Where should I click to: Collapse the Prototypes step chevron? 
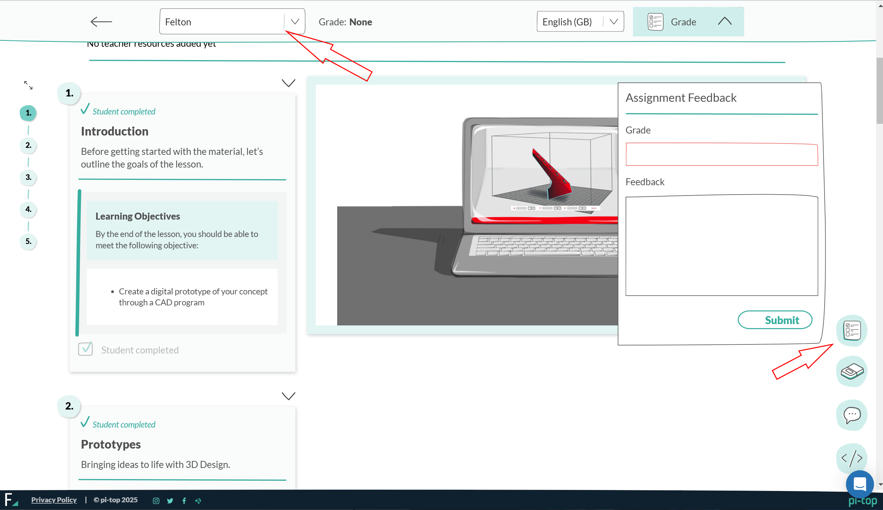[x=289, y=396]
